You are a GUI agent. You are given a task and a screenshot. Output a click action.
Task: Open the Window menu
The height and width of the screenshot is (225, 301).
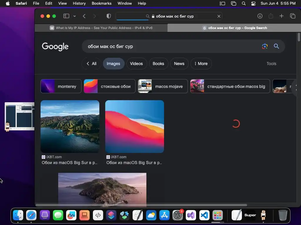(x=125, y=4)
